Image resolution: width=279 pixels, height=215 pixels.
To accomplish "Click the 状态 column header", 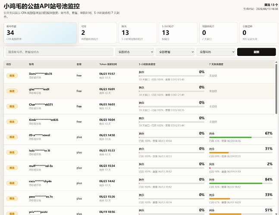I will (x=9, y=64).
